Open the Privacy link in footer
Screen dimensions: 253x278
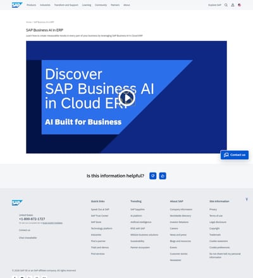213,209
